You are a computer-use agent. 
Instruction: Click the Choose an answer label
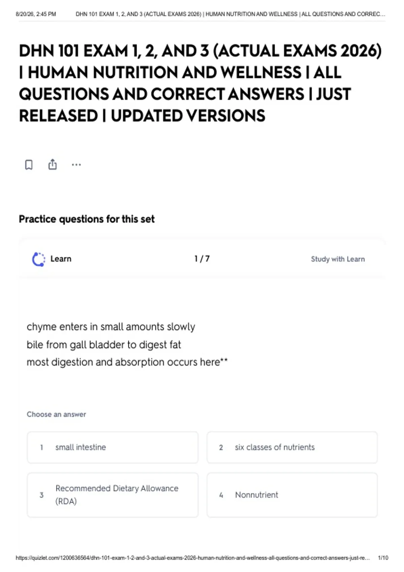pos(56,415)
